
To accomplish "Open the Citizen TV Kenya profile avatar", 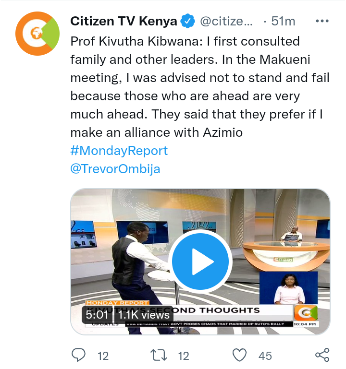I will tap(37, 34).
